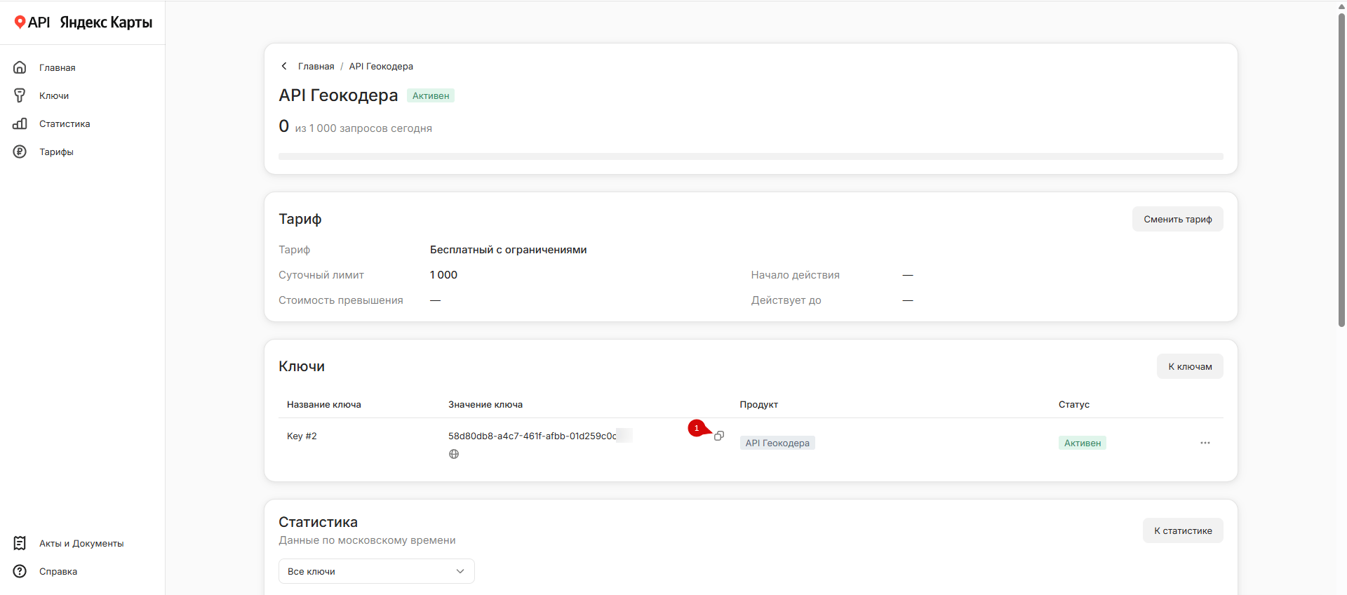
Task: Open Главная in the sidebar menu
Action: tap(58, 67)
